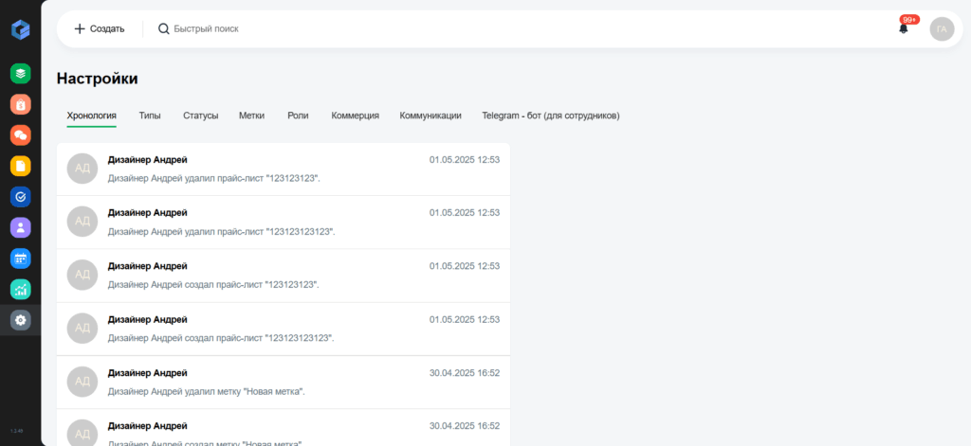Select the Telegram - бот tab
The height and width of the screenshot is (446, 971).
551,116
